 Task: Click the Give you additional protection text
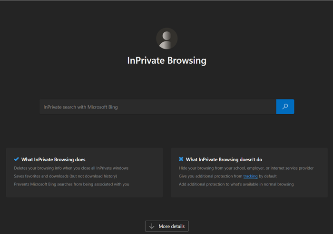(x=210, y=176)
